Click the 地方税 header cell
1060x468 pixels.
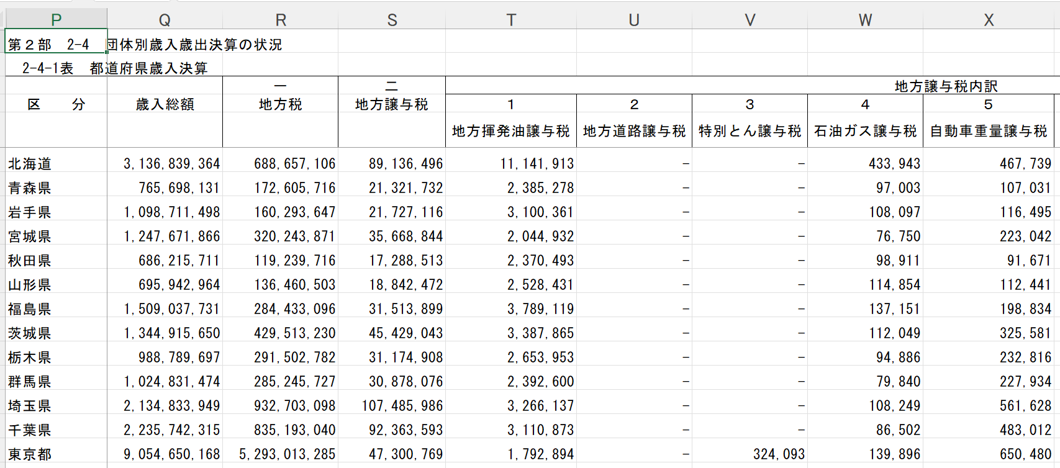(281, 104)
